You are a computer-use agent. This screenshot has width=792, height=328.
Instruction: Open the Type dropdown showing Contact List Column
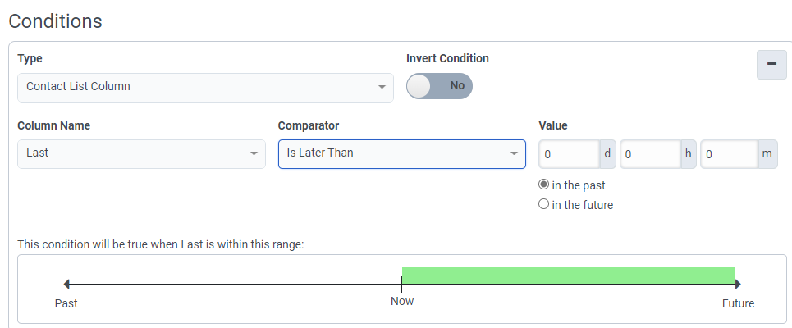click(x=205, y=87)
